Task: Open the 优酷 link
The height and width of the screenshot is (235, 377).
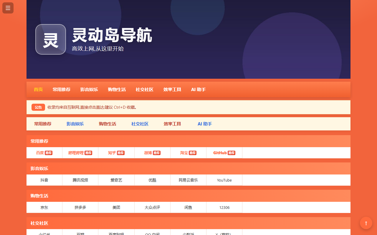Action: [x=153, y=180]
